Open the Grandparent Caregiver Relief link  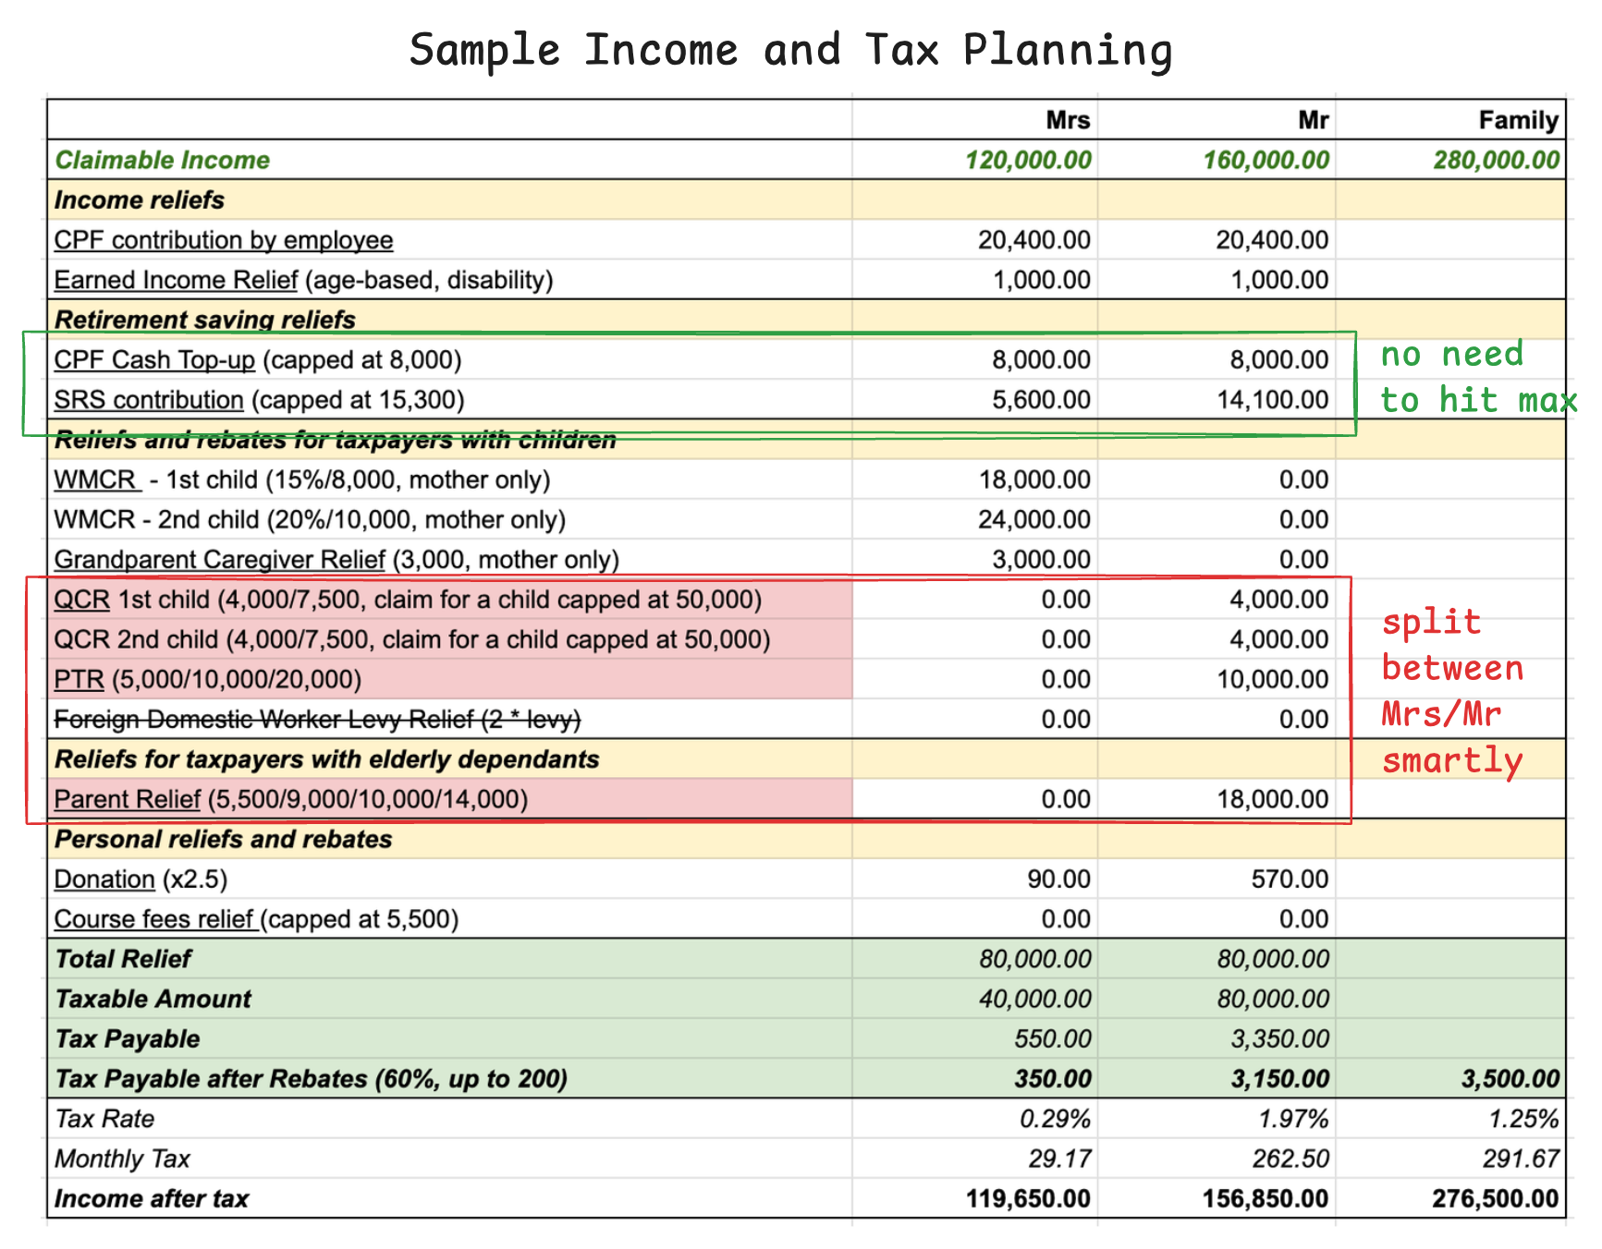219,560
